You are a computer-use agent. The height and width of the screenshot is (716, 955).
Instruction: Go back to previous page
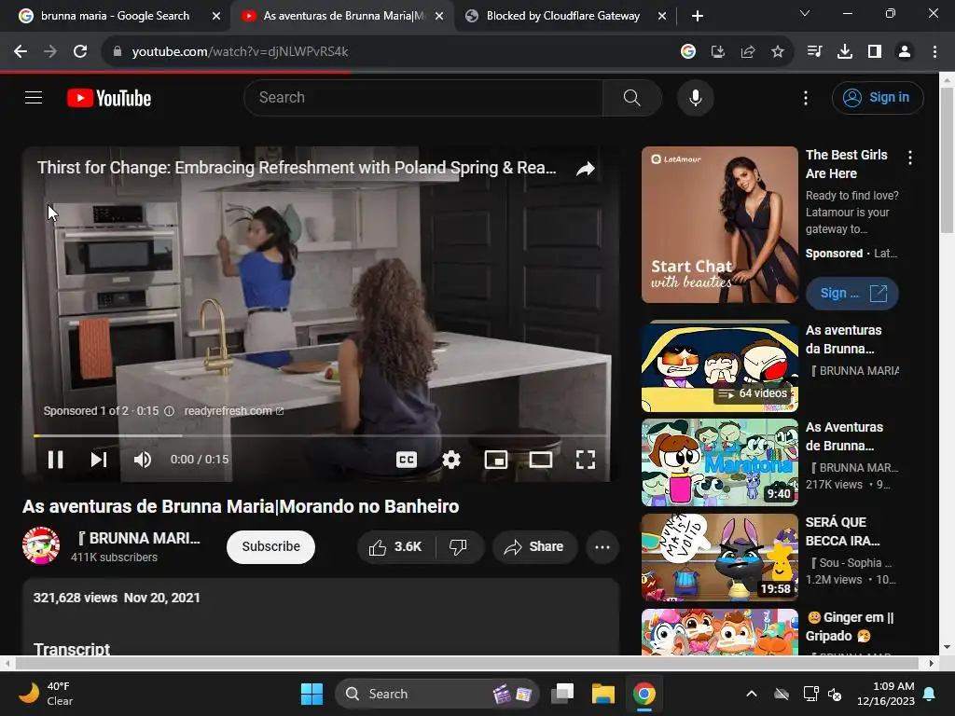pos(21,52)
